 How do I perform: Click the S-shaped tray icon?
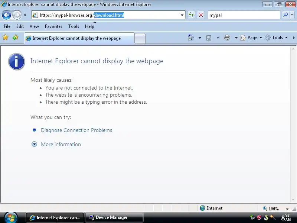click(266, 217)
